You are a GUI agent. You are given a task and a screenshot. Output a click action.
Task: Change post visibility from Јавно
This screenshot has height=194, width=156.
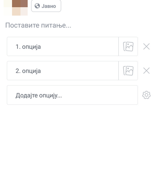coord(46,6)
